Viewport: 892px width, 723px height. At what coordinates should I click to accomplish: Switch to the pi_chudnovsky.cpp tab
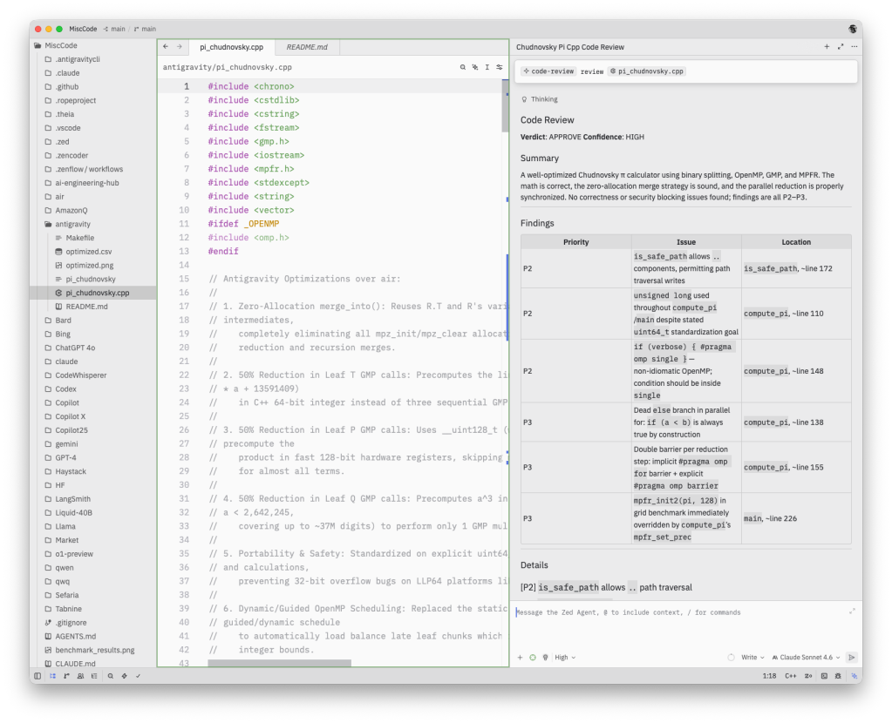point(232,47)
